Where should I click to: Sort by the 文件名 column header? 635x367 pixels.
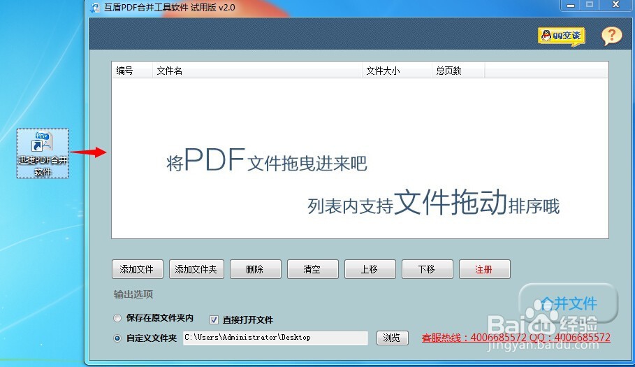[257, 71]
